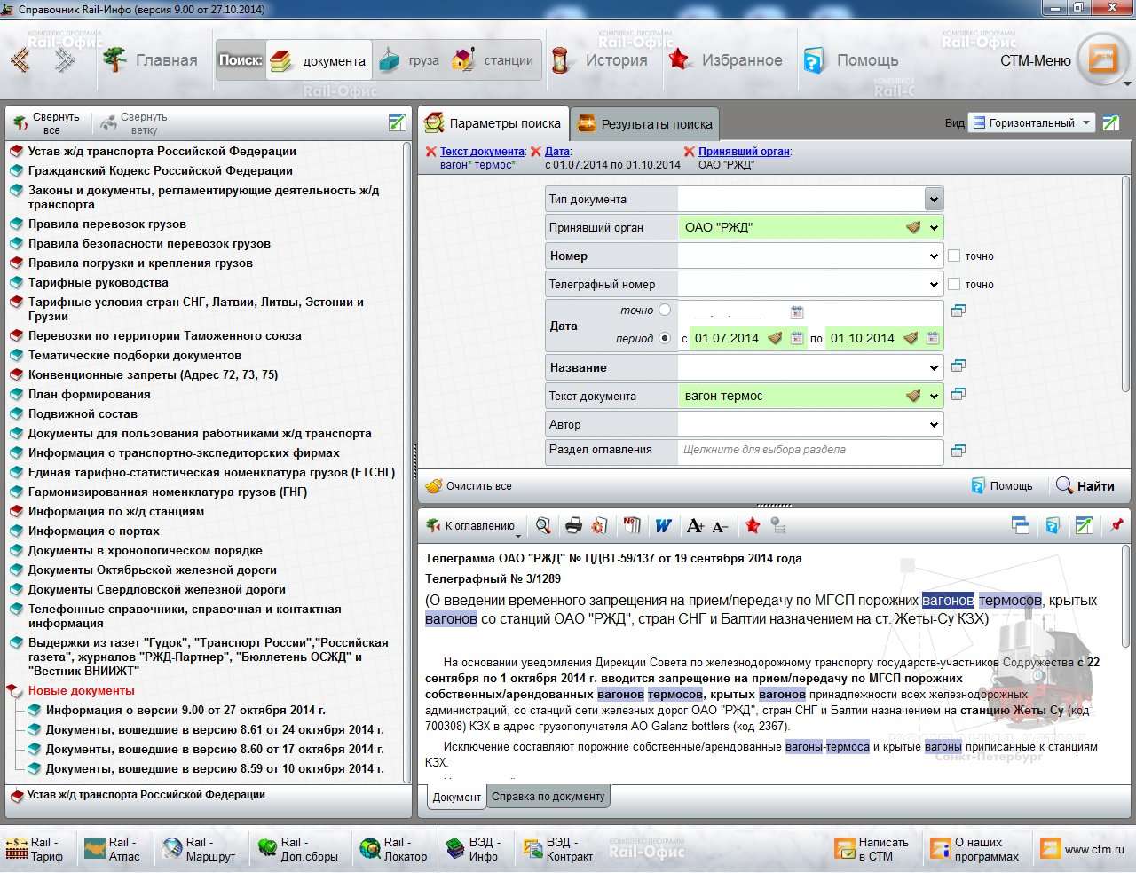Select the точно date radio button
This screenshot has height=873, width=1136.
click(665, 310)
